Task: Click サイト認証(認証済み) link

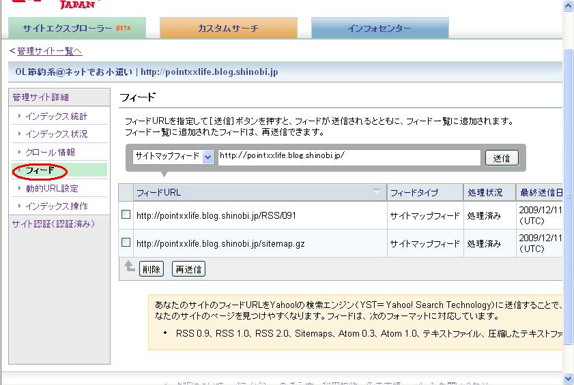Action: coord(53,224)
